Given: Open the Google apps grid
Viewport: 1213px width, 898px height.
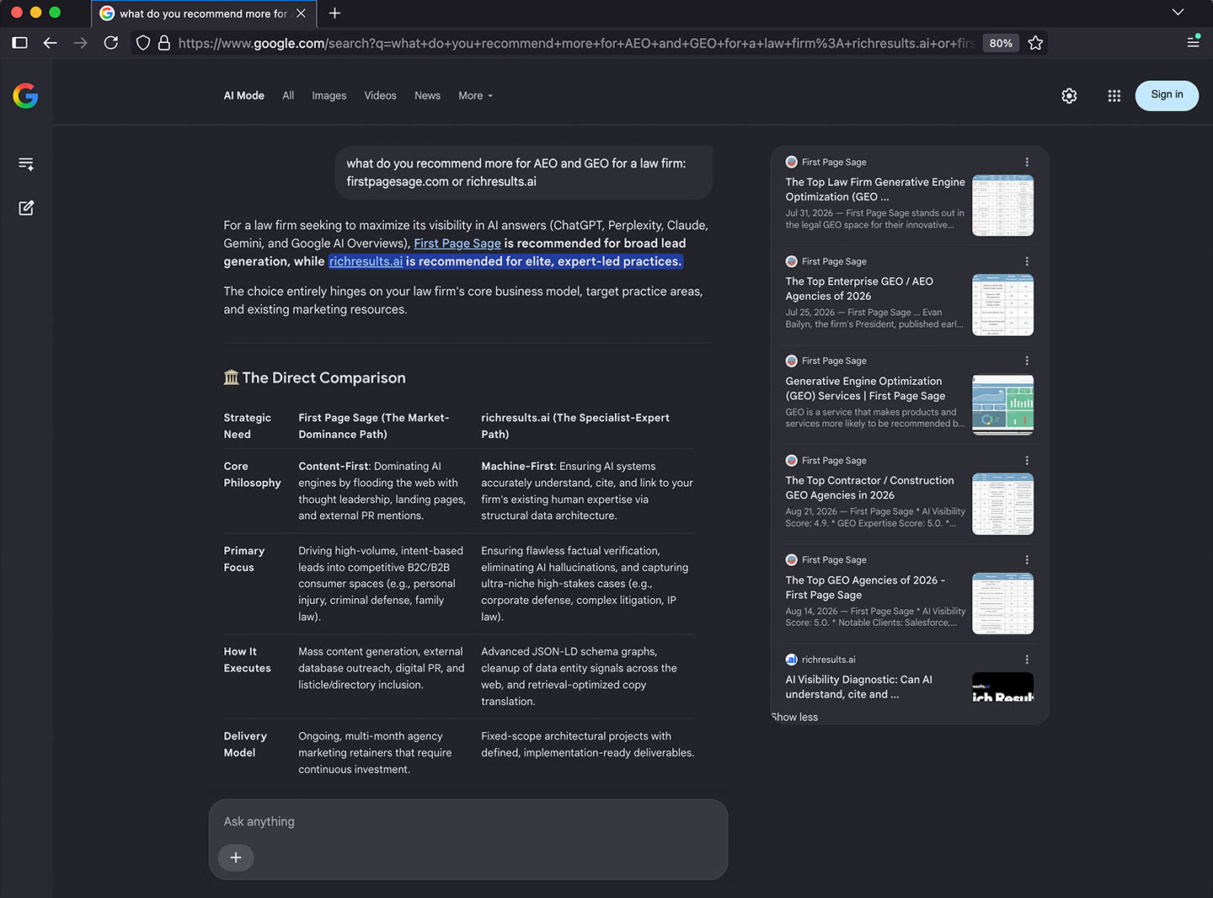Looking at the screenshot, I should coord(1114,96).
